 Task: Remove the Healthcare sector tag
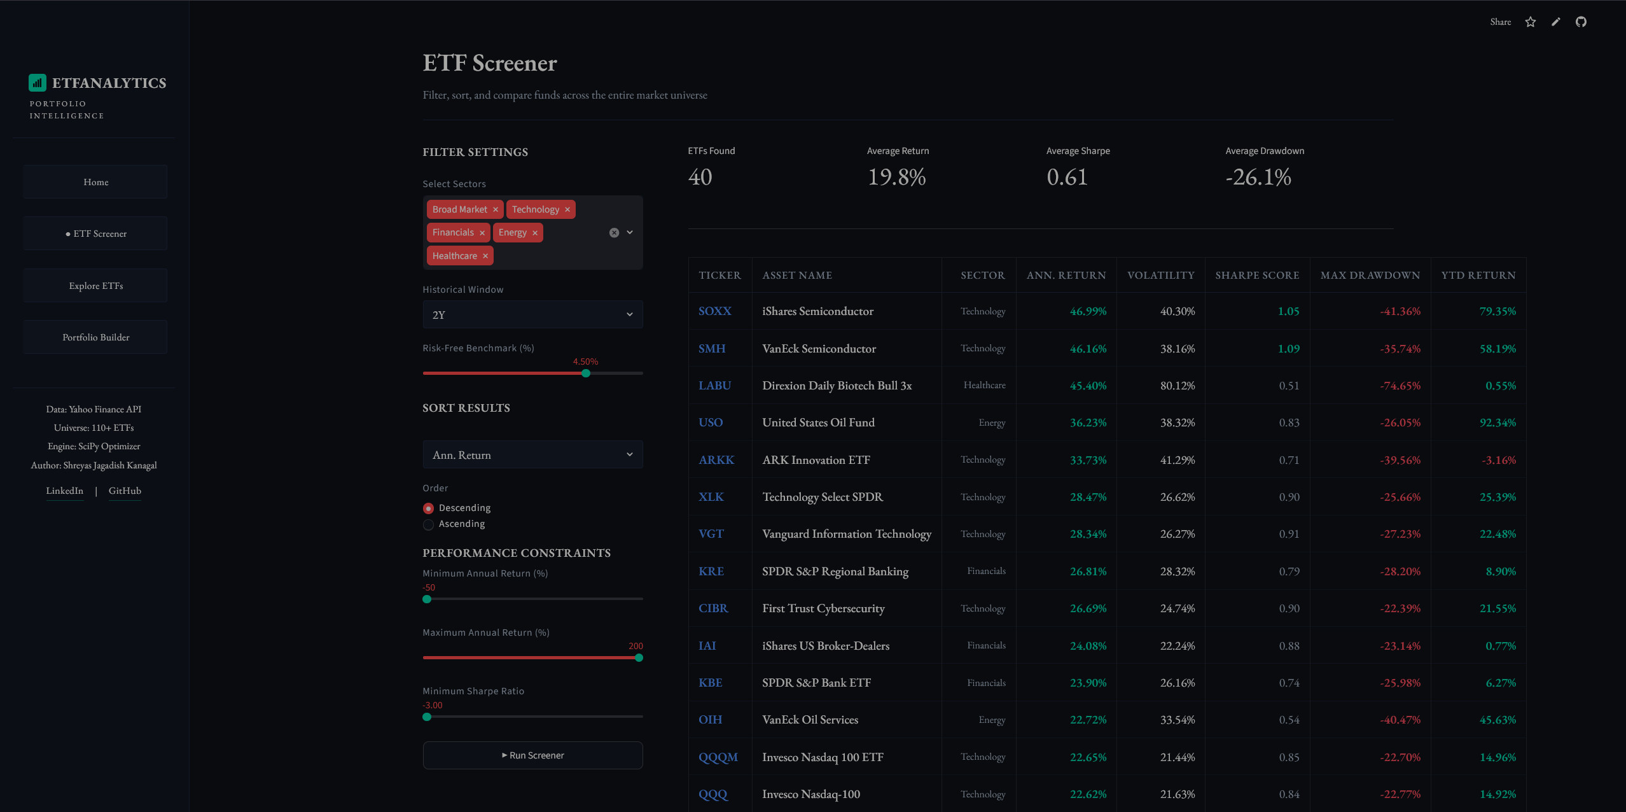coord(485,256)
